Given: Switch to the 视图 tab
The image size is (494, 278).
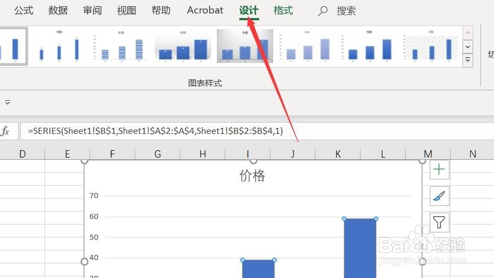Looking at the screenshot, I should [127, 10].
